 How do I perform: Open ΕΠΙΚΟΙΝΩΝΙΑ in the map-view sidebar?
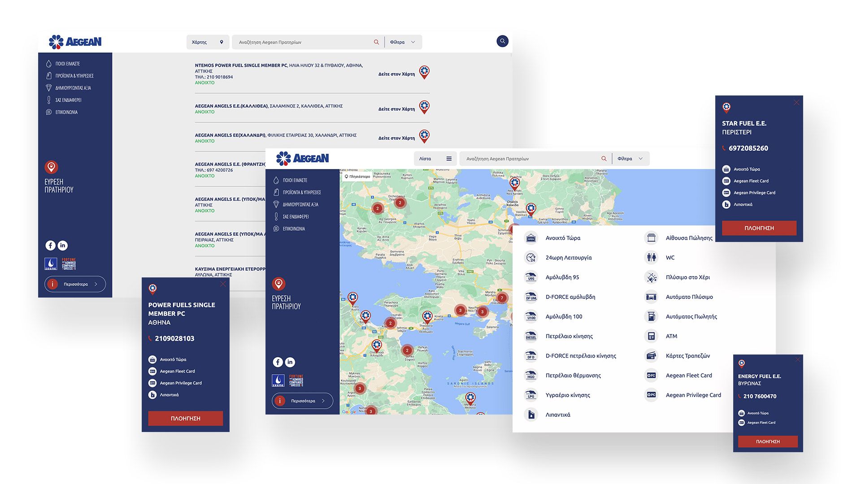[289, 229]
